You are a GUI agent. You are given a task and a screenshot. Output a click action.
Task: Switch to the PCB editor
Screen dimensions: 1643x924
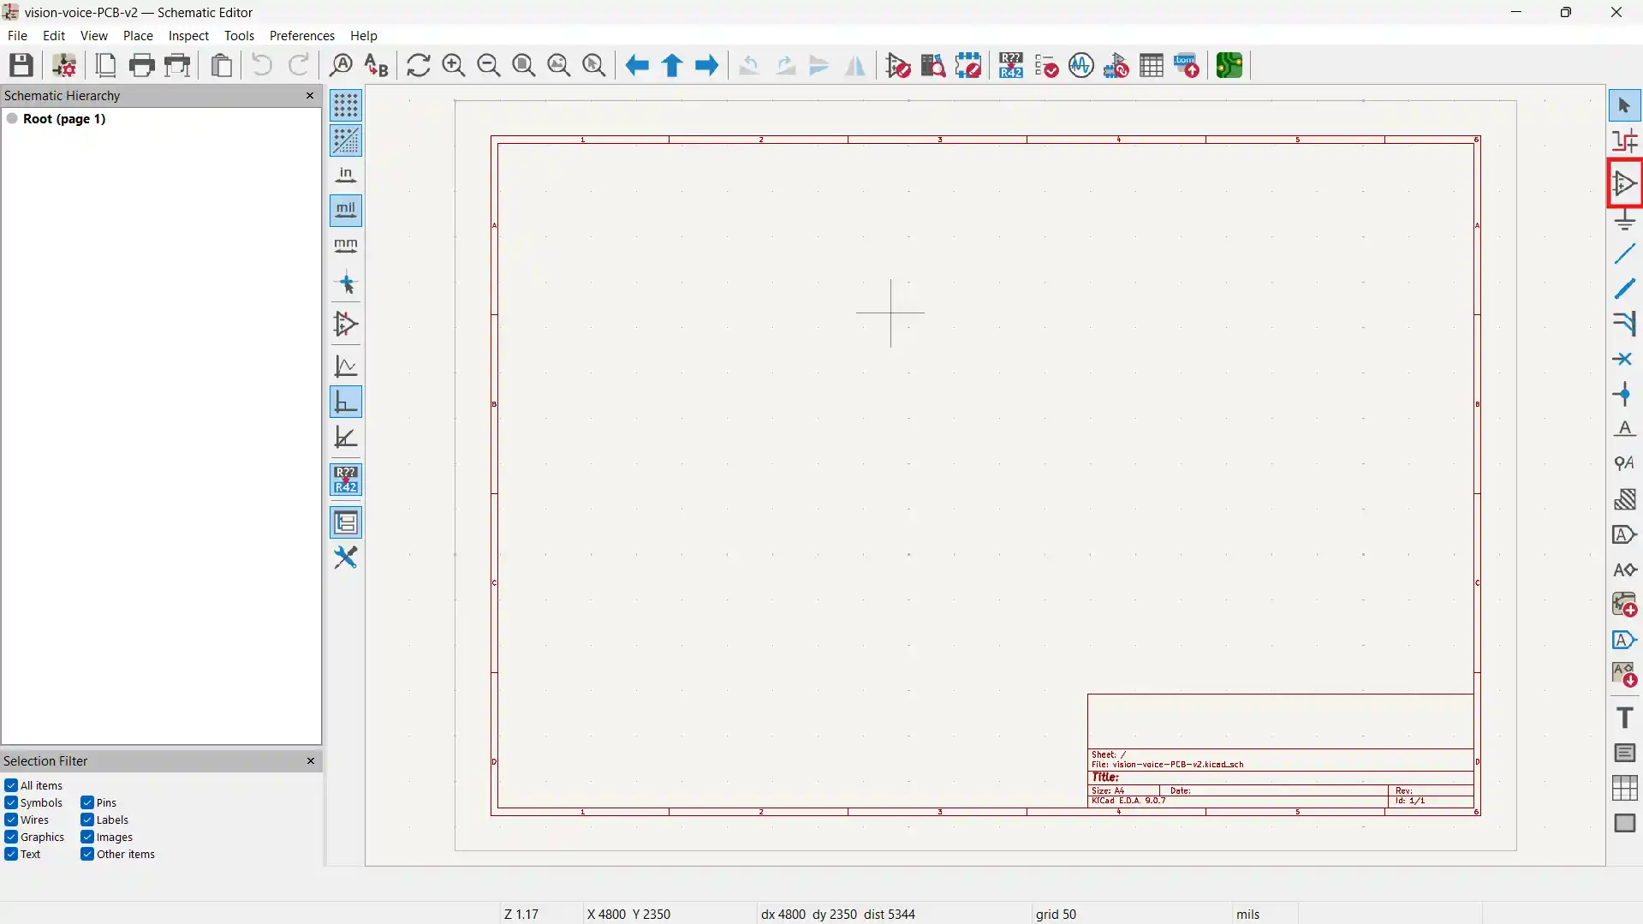tap(1229, 65)
